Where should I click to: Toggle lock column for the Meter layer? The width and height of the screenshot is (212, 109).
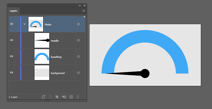17,24
